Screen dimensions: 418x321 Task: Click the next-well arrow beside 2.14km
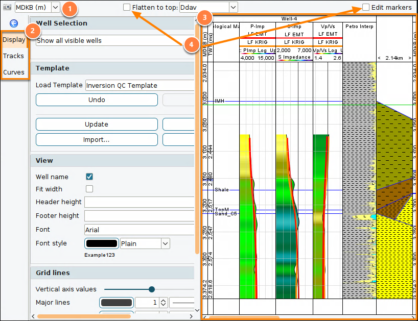[x=410, y=58]
